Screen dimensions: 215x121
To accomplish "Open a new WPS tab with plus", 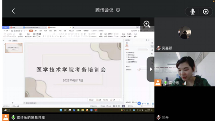I will coord(73,27).
